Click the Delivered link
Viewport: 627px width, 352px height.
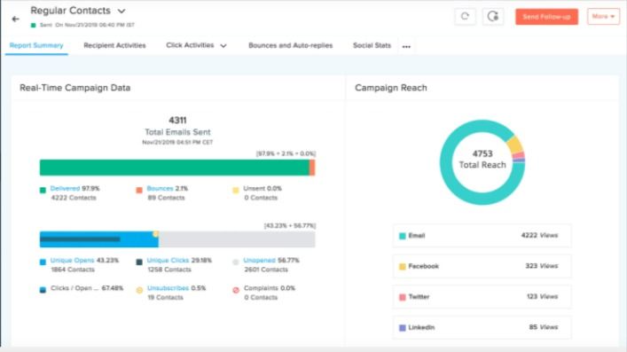[x=65, y=188]
